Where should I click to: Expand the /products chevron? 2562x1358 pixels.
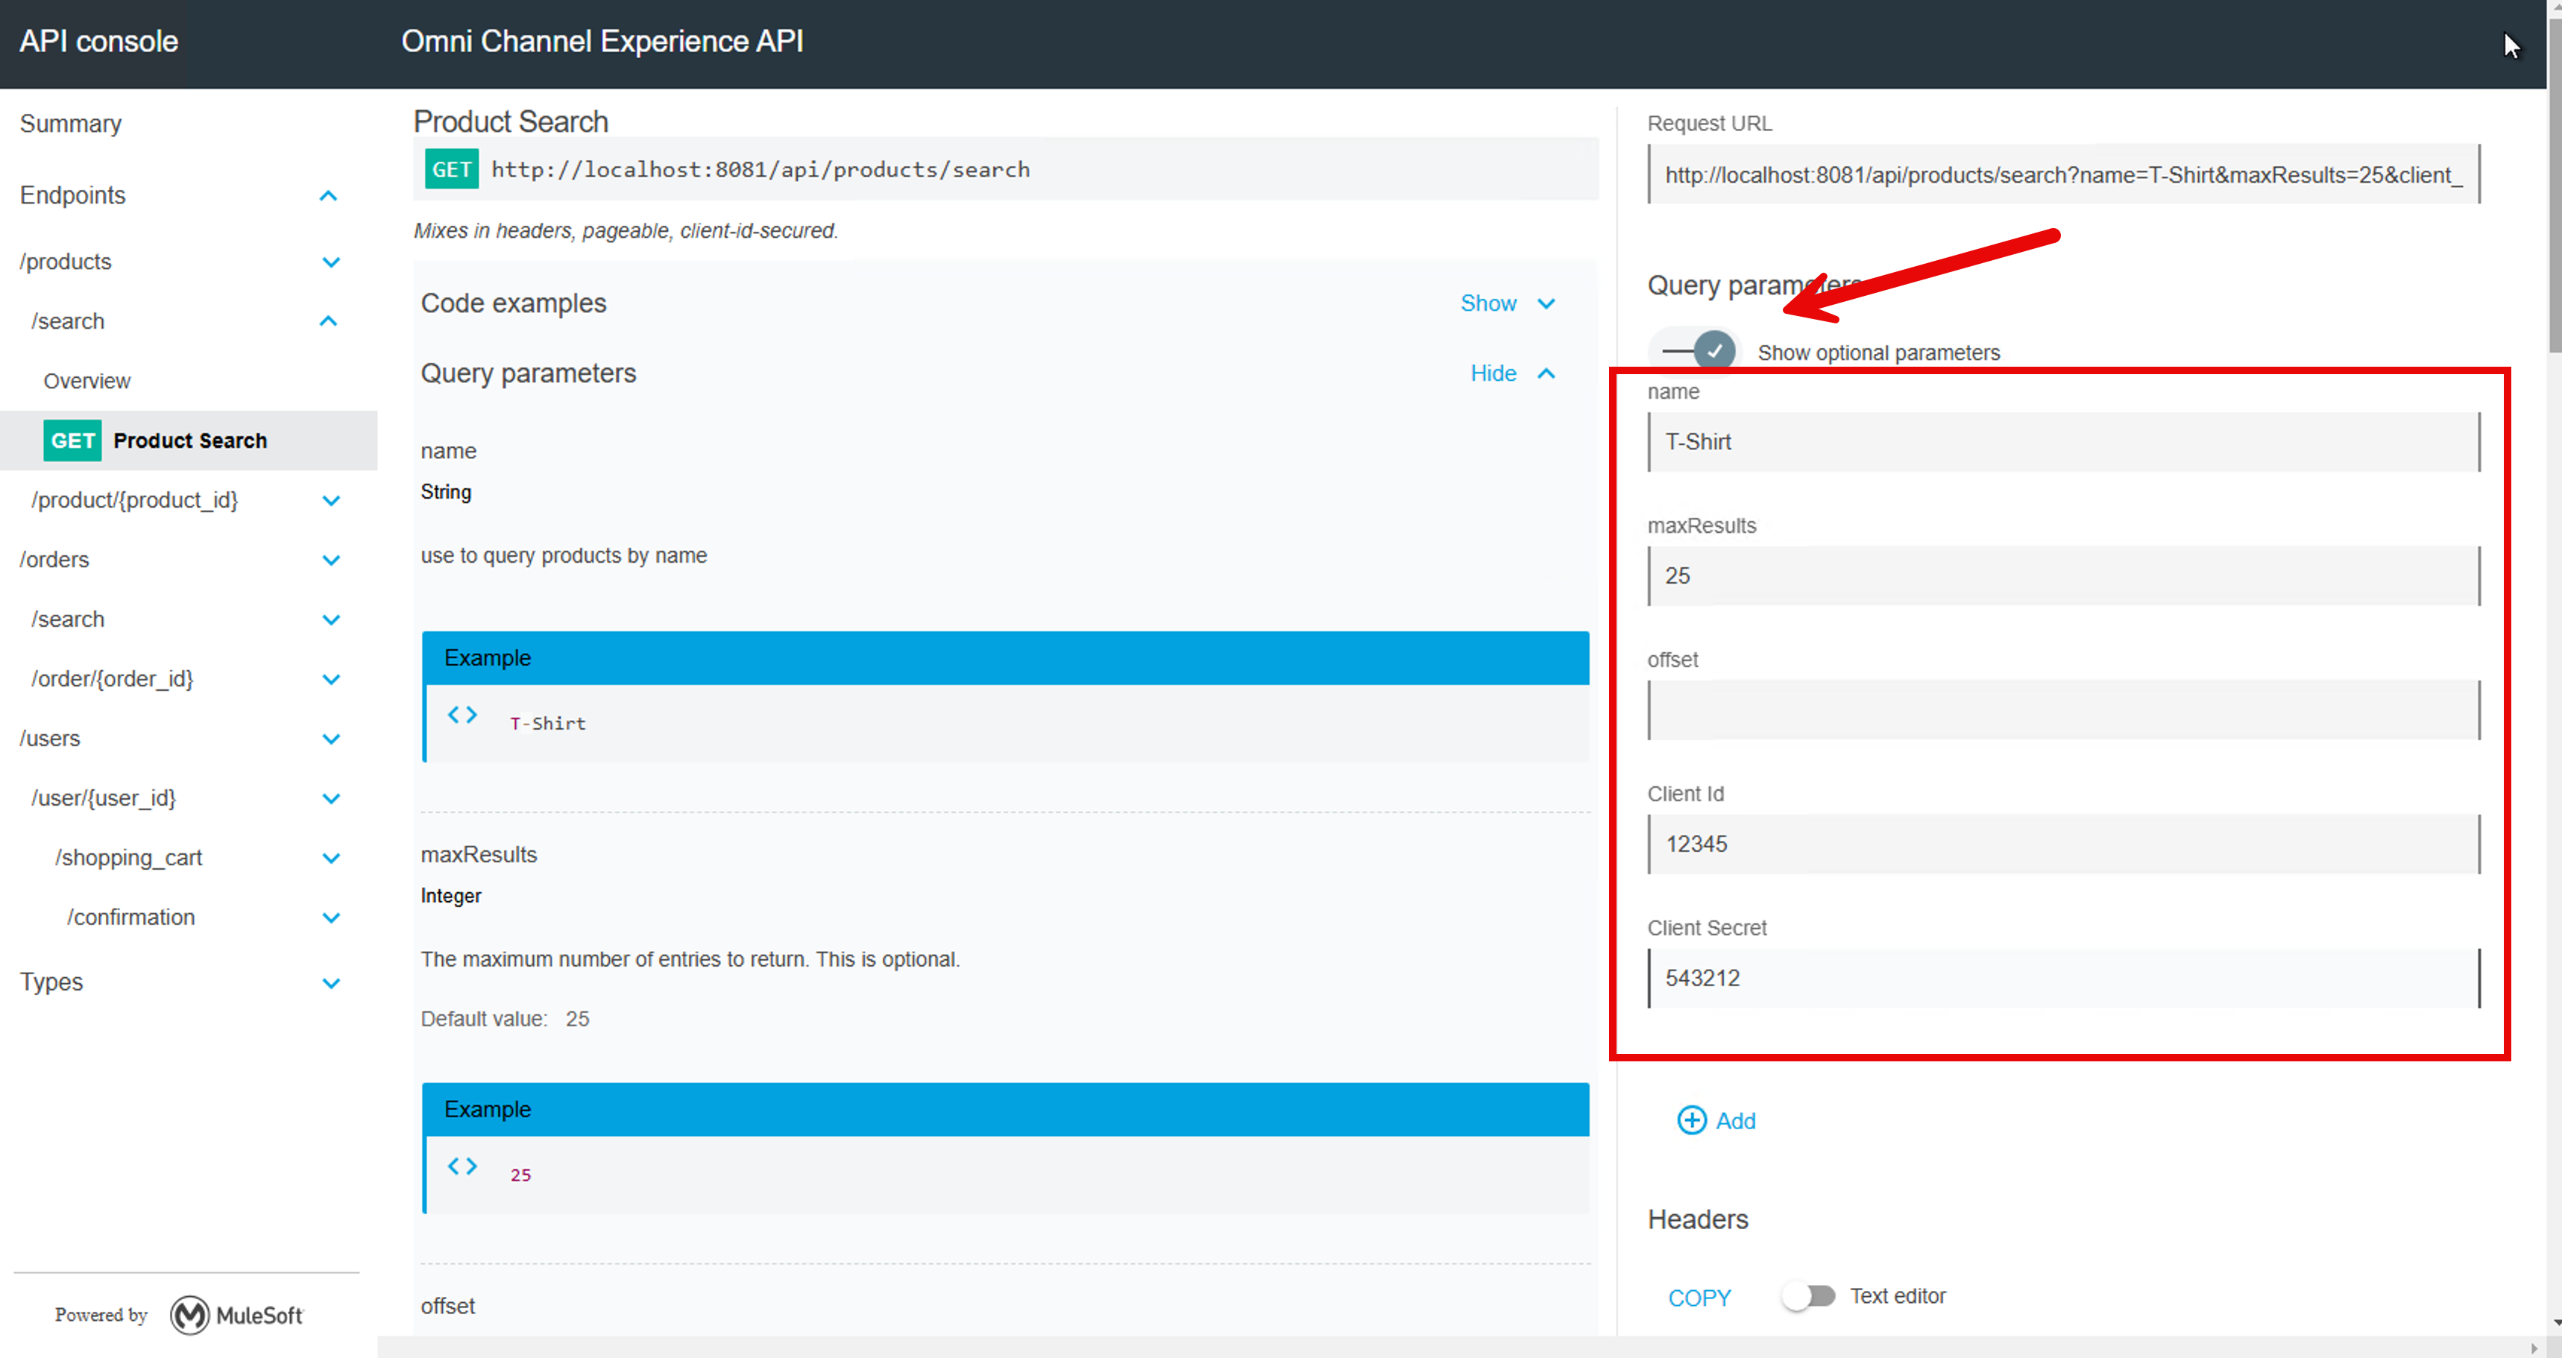pyautogui.click(x=331, y=262)
